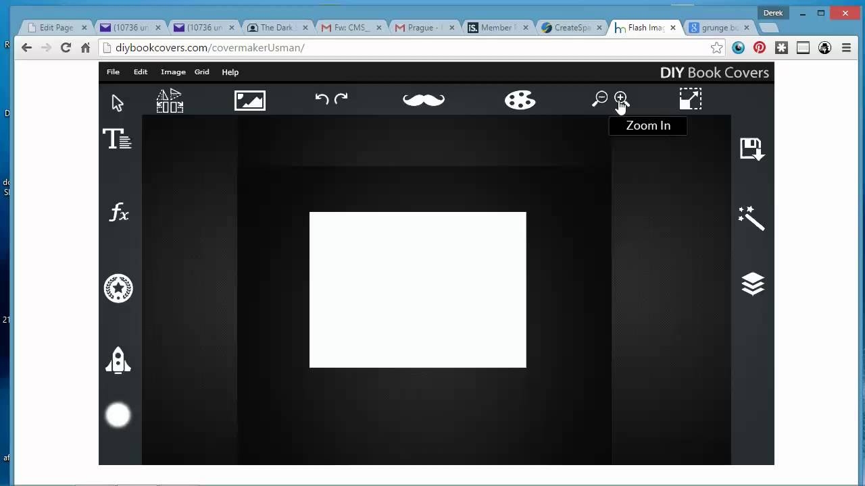The width and height of the screenshot is (865, 486).
Task: Open the Grid menu
Action: click(x=201, y=72)
